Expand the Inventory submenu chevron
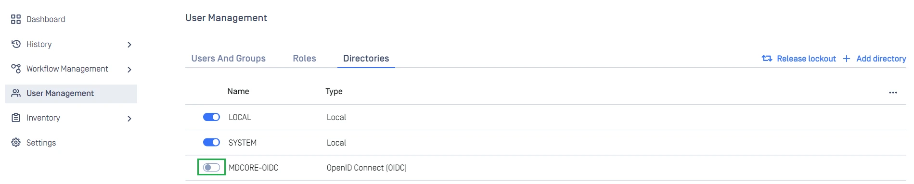The height and width of the screenshot is (184, 914). 129,119
